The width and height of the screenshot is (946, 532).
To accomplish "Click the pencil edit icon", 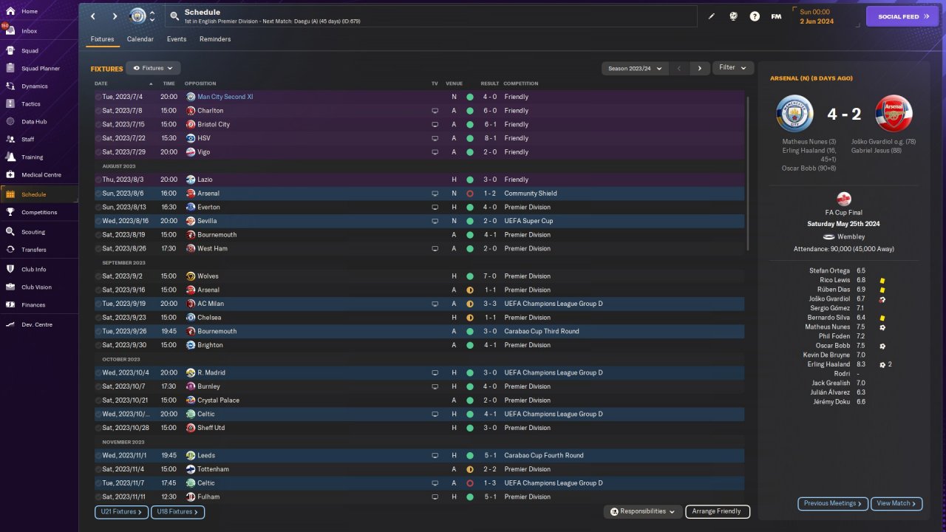I will (712, 16).
